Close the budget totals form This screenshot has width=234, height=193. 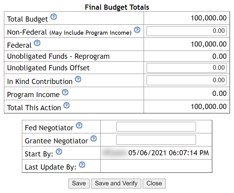154,183
